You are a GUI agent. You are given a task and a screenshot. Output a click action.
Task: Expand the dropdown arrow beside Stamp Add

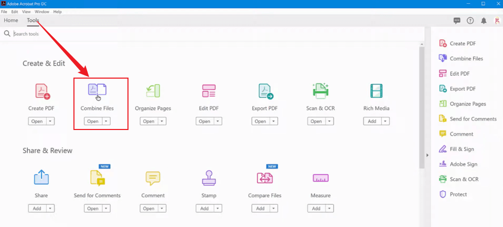218,209
